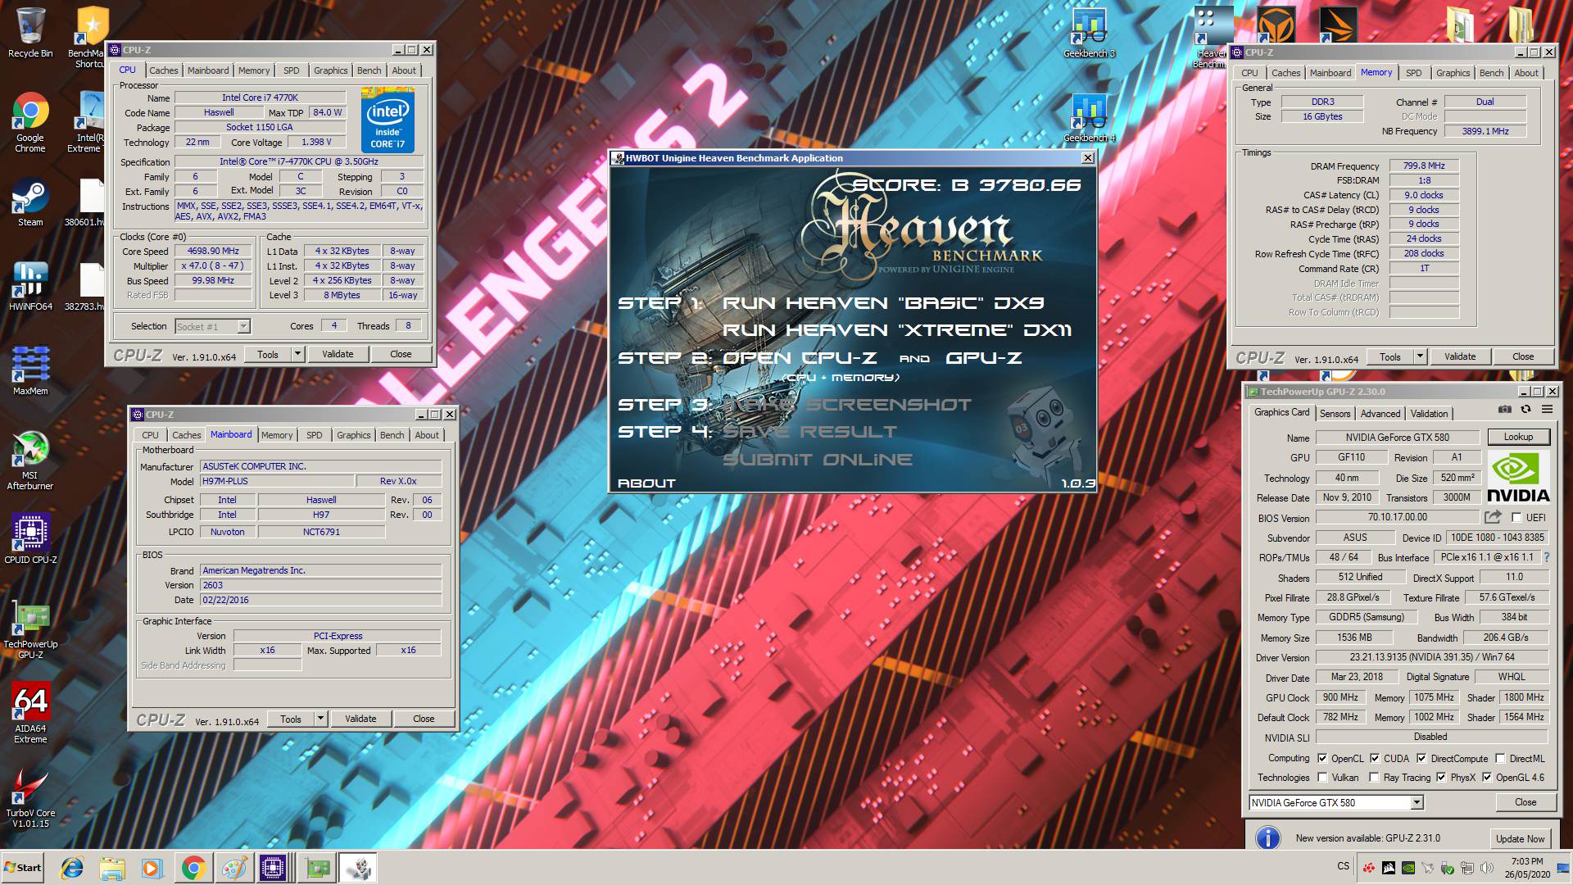1573x885 pixels.
Task: Open the Sensors tab in GPU-Z
Action: click(x=1335, y=414)
